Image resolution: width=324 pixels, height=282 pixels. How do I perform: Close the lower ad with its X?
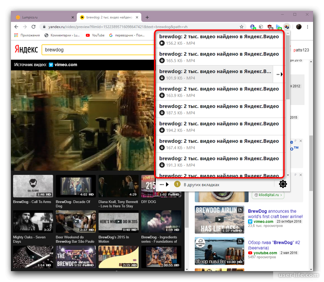click(301, 175)
